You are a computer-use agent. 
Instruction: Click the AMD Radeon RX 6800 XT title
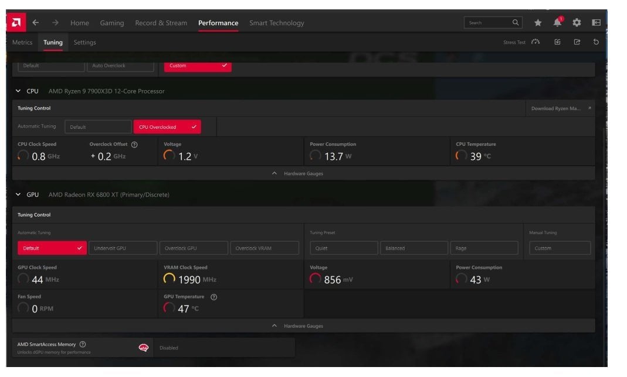pos(109,195)
